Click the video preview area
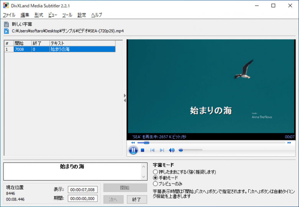The image size is (299, 207). coord(211,86)
